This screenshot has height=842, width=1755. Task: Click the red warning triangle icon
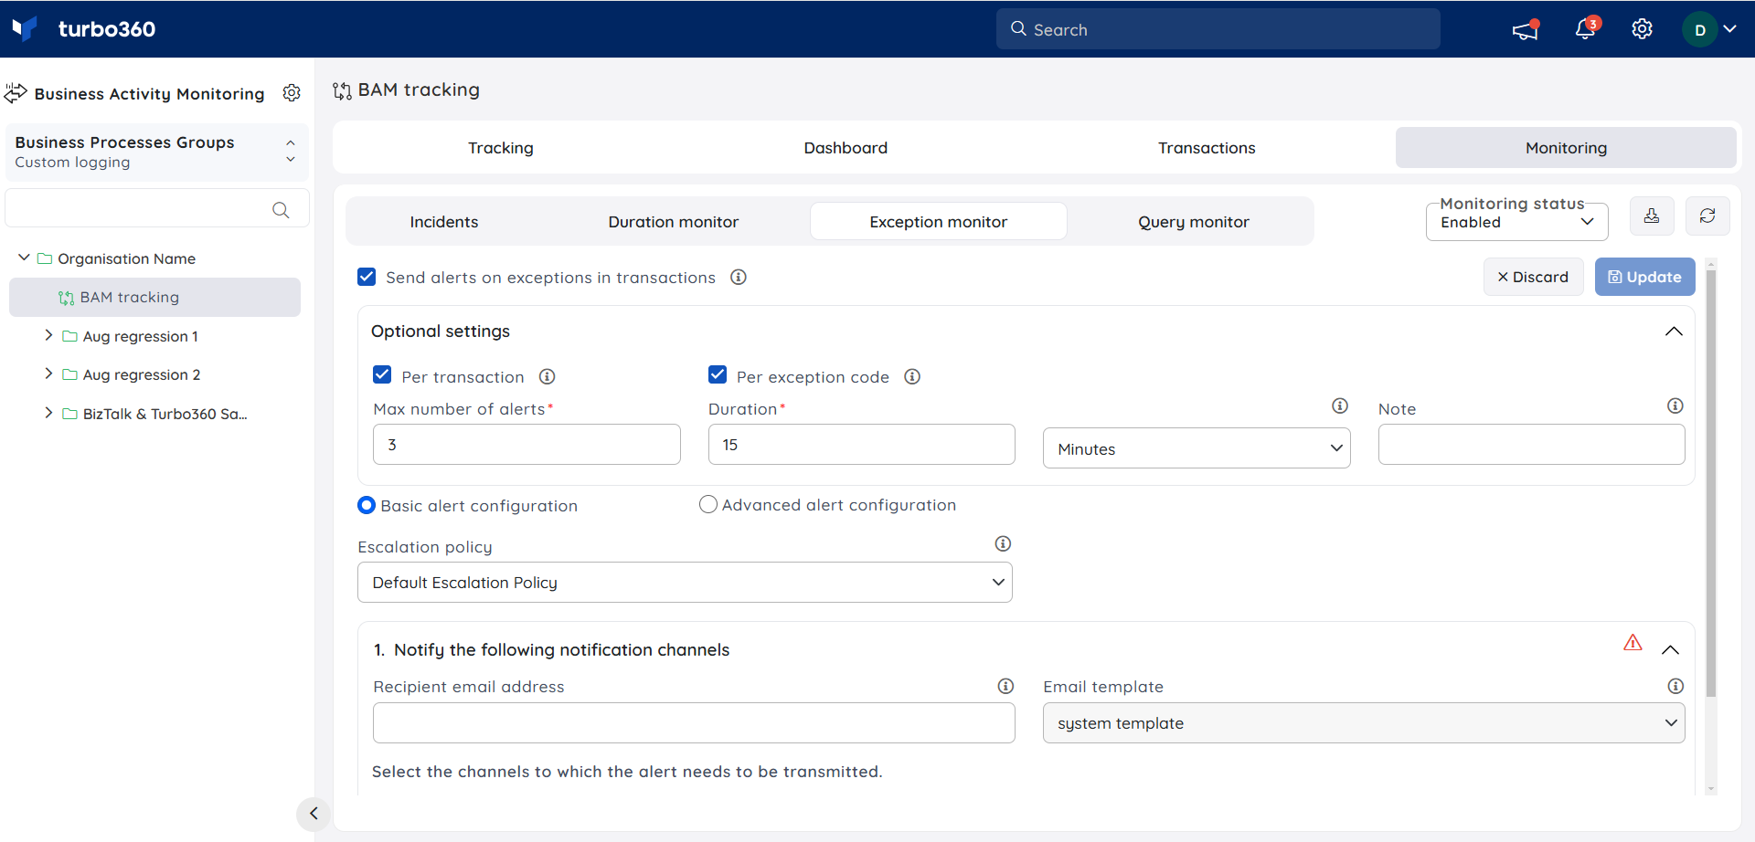tap(1633, 643)
